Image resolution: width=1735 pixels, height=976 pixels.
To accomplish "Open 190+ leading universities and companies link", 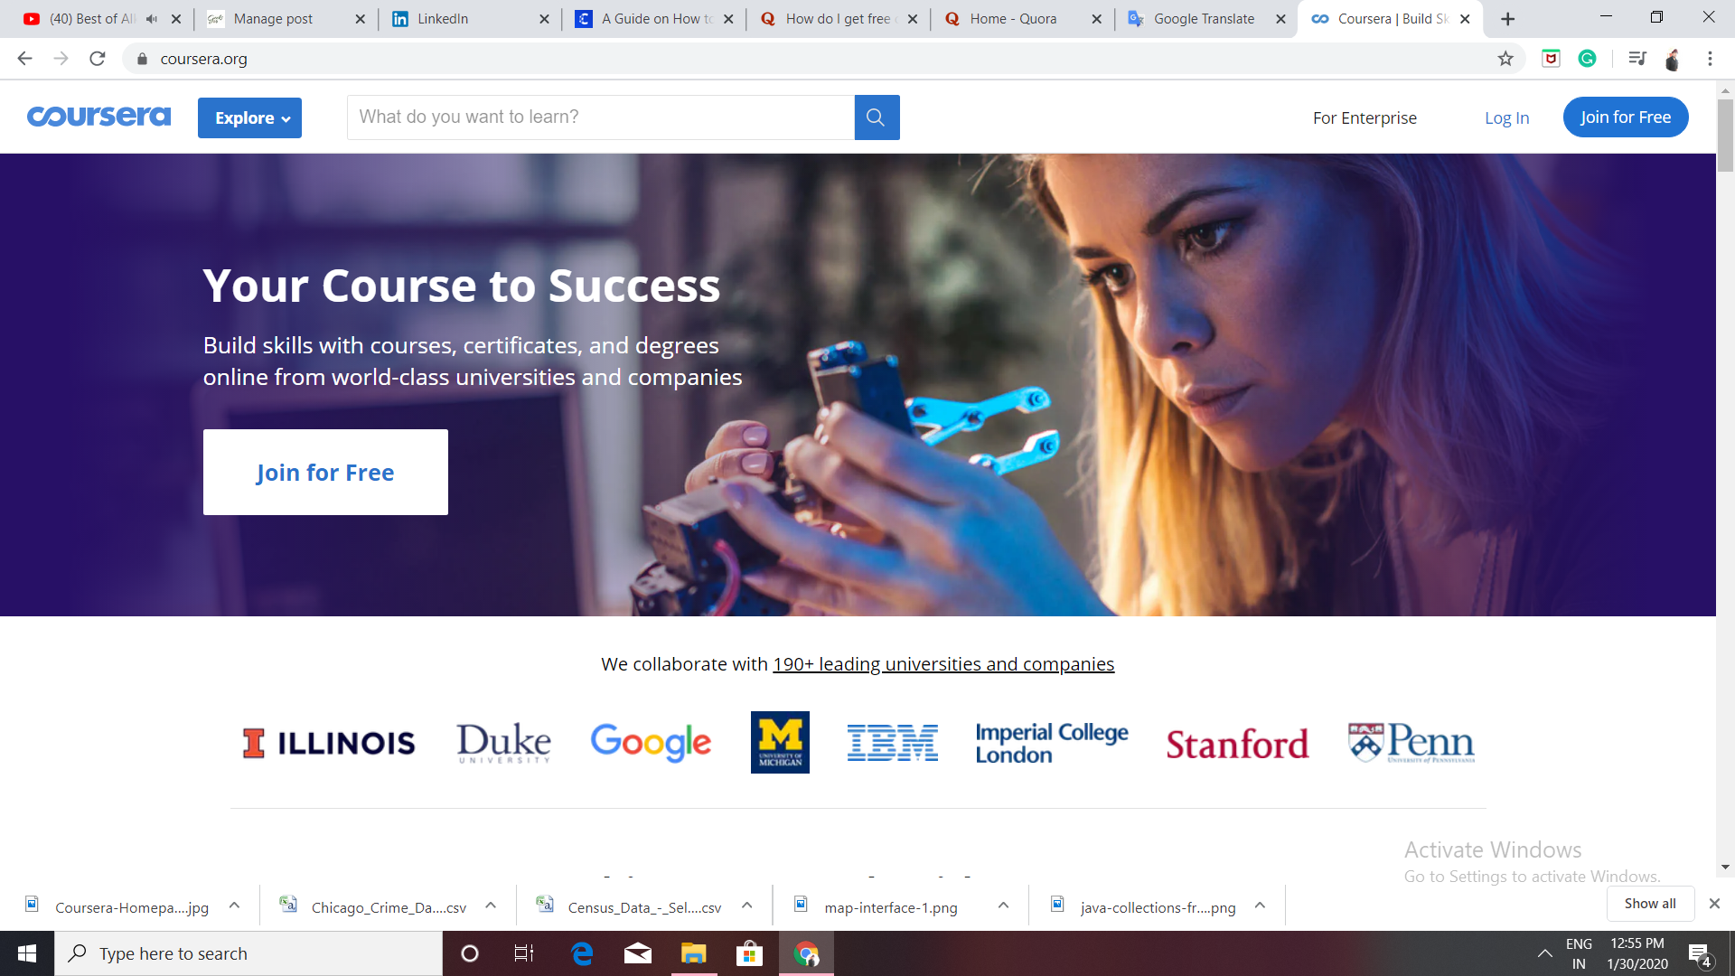I will point(943,664).
